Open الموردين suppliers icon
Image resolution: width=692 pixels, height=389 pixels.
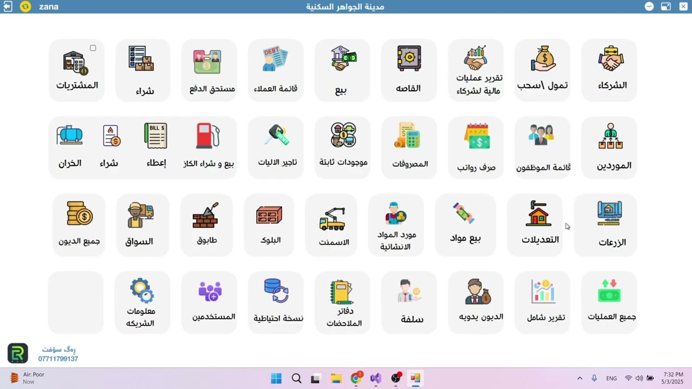click(610, 136)
